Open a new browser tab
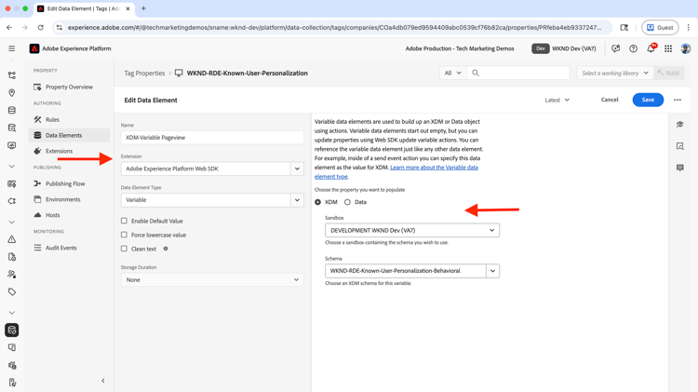 coord(143,8)
